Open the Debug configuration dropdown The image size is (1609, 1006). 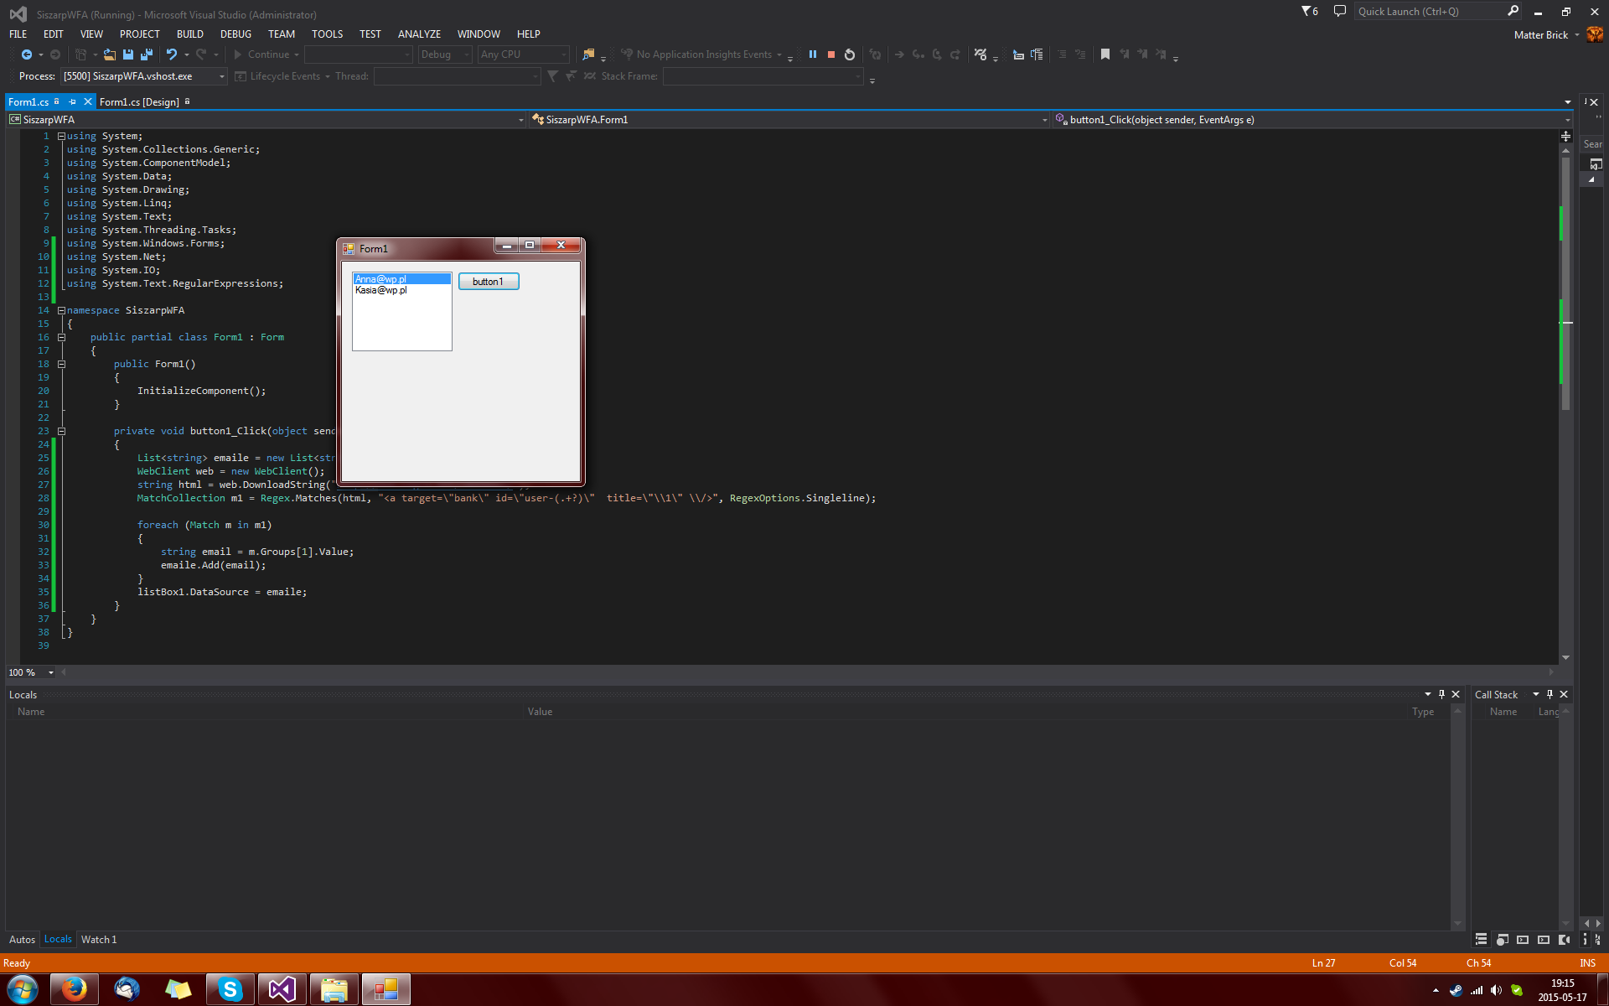point(467,54)
